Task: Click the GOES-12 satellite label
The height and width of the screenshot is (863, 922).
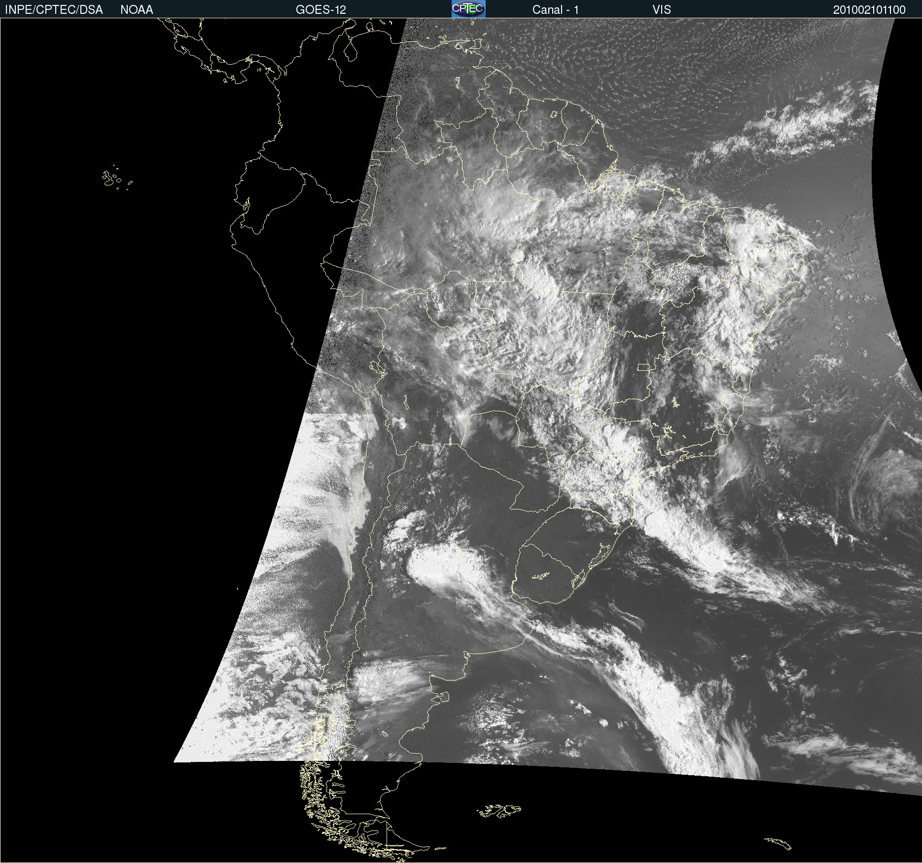Action: tap(321, 10)
